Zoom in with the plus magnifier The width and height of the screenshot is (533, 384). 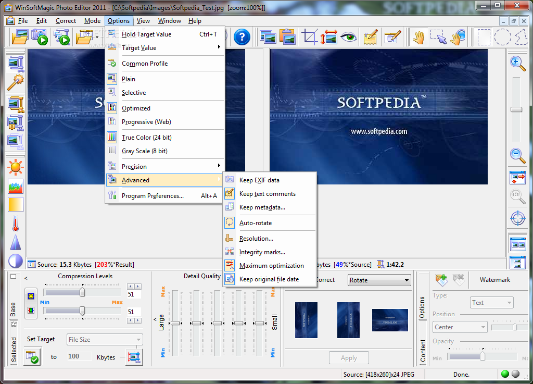[x=517, y=63]
